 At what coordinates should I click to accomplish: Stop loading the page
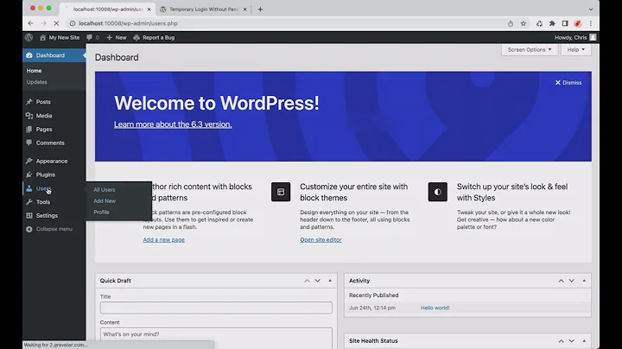56,23
